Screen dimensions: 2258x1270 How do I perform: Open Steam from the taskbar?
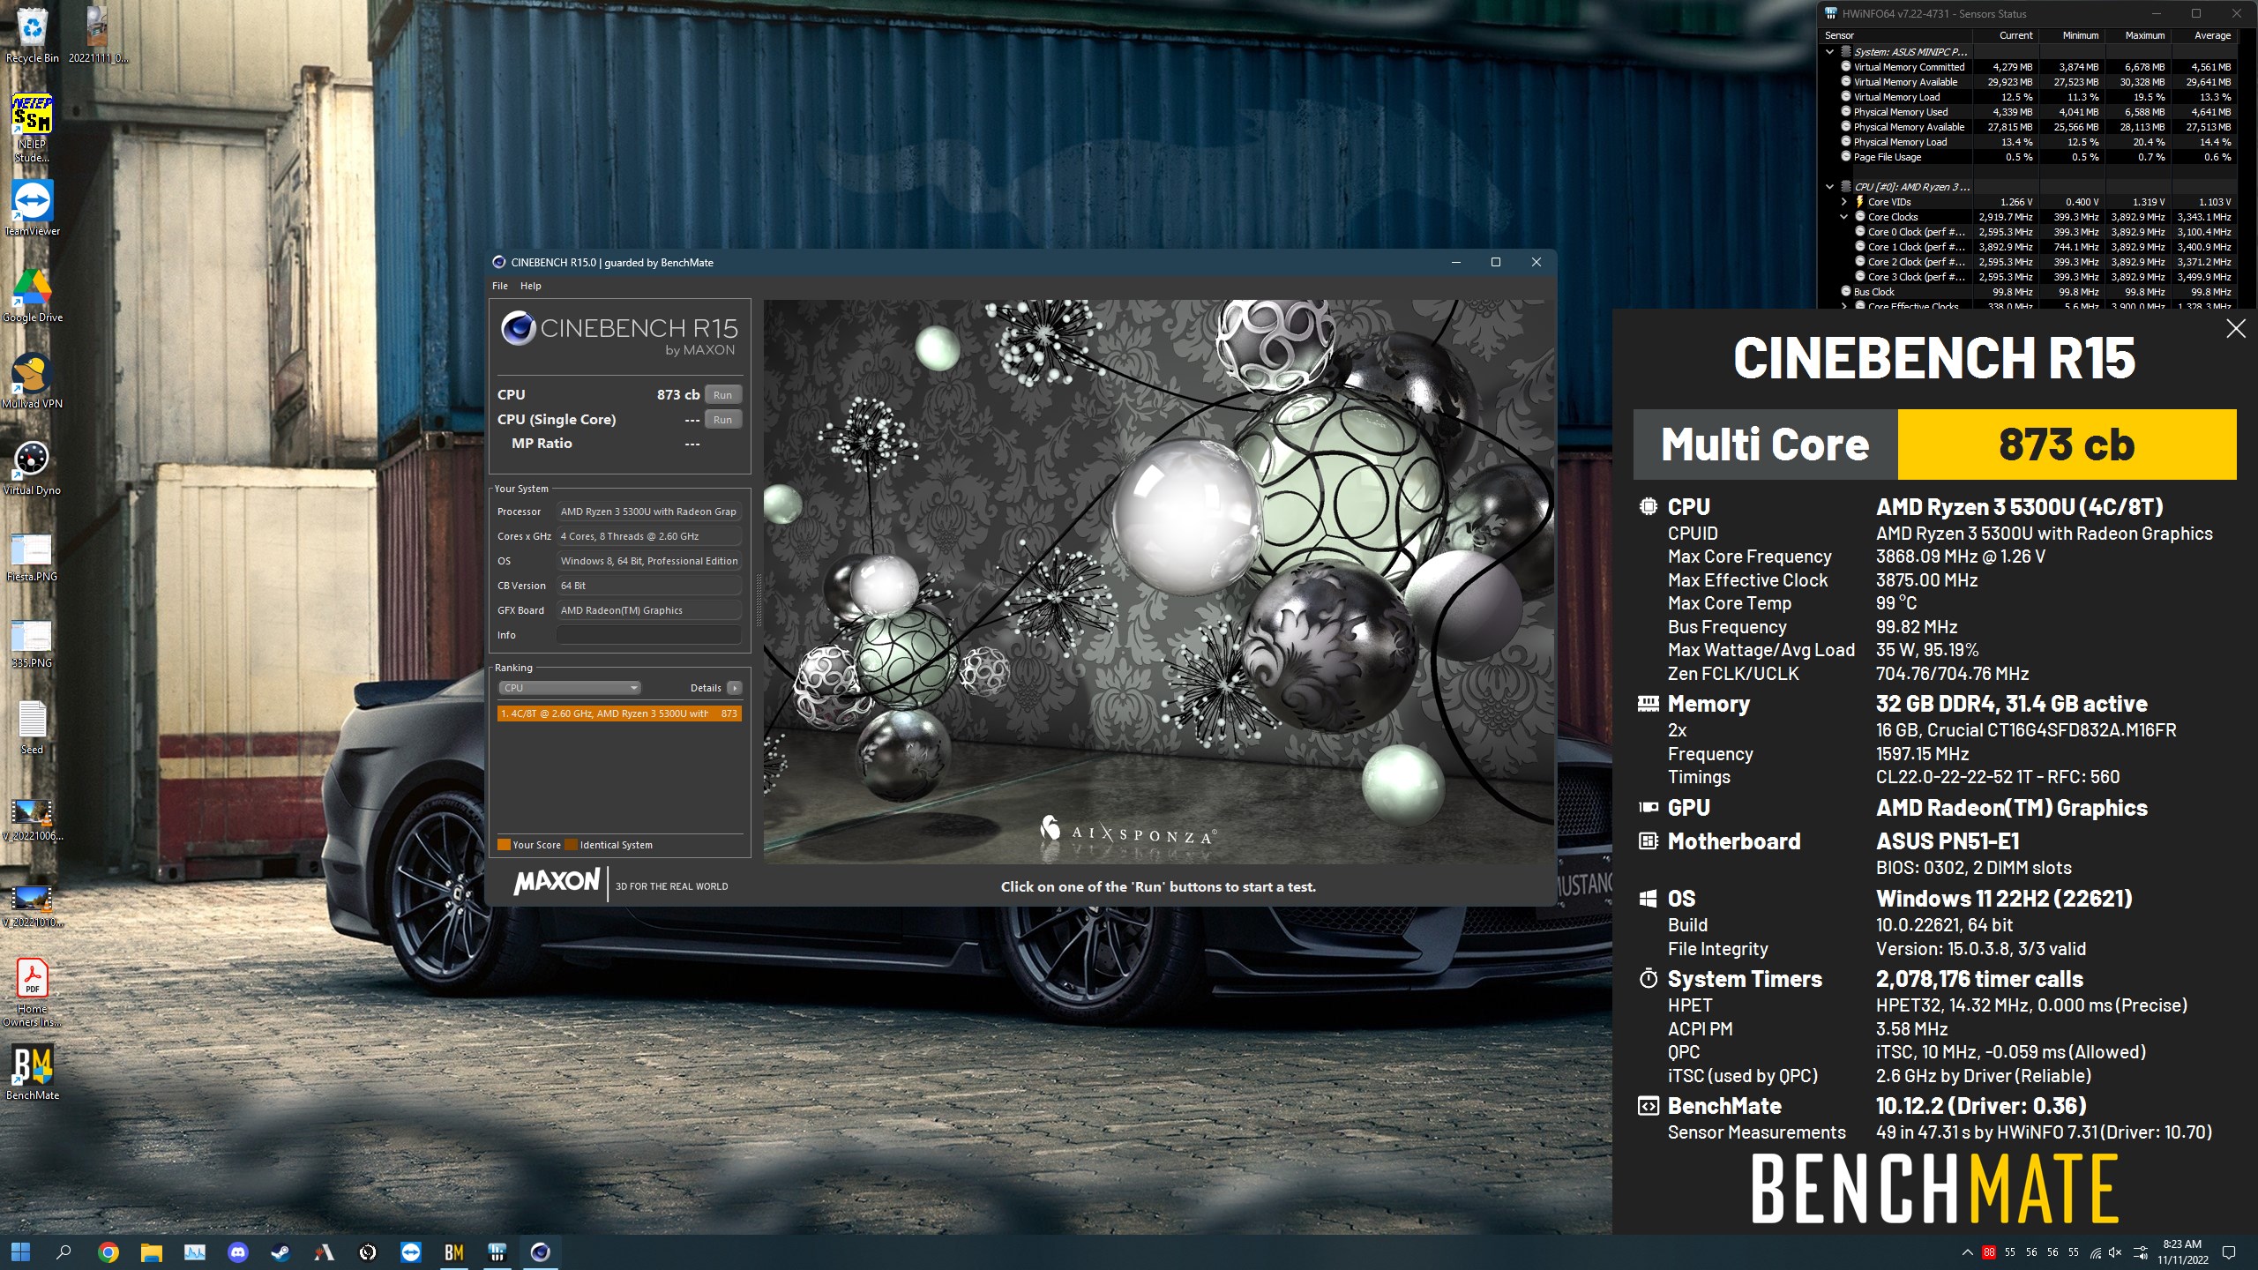click(x=280, y=1251)
